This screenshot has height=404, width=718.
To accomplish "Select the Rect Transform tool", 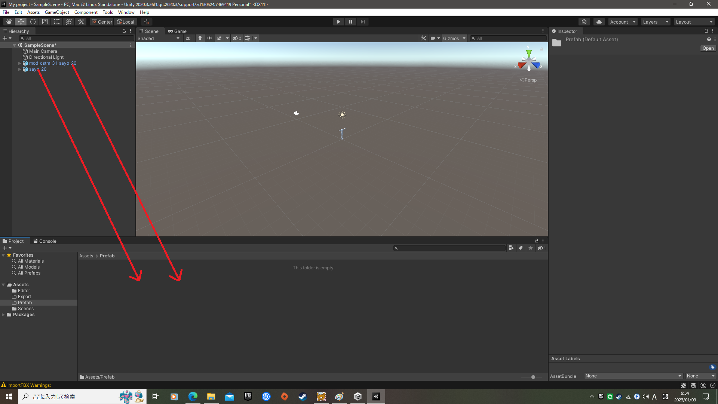I will 57,22.
